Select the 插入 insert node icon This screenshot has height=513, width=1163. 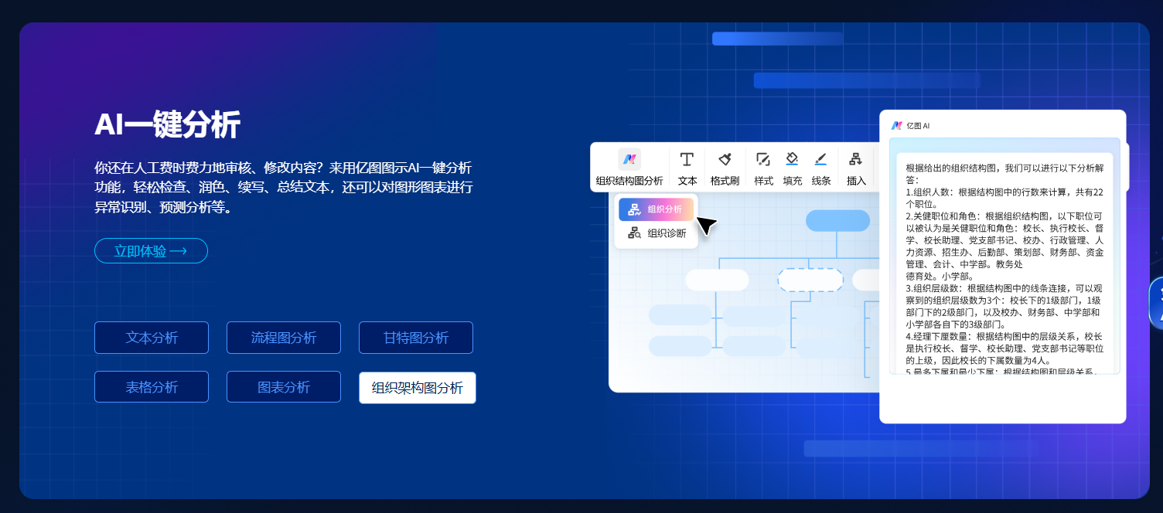[x=854, y=160]
